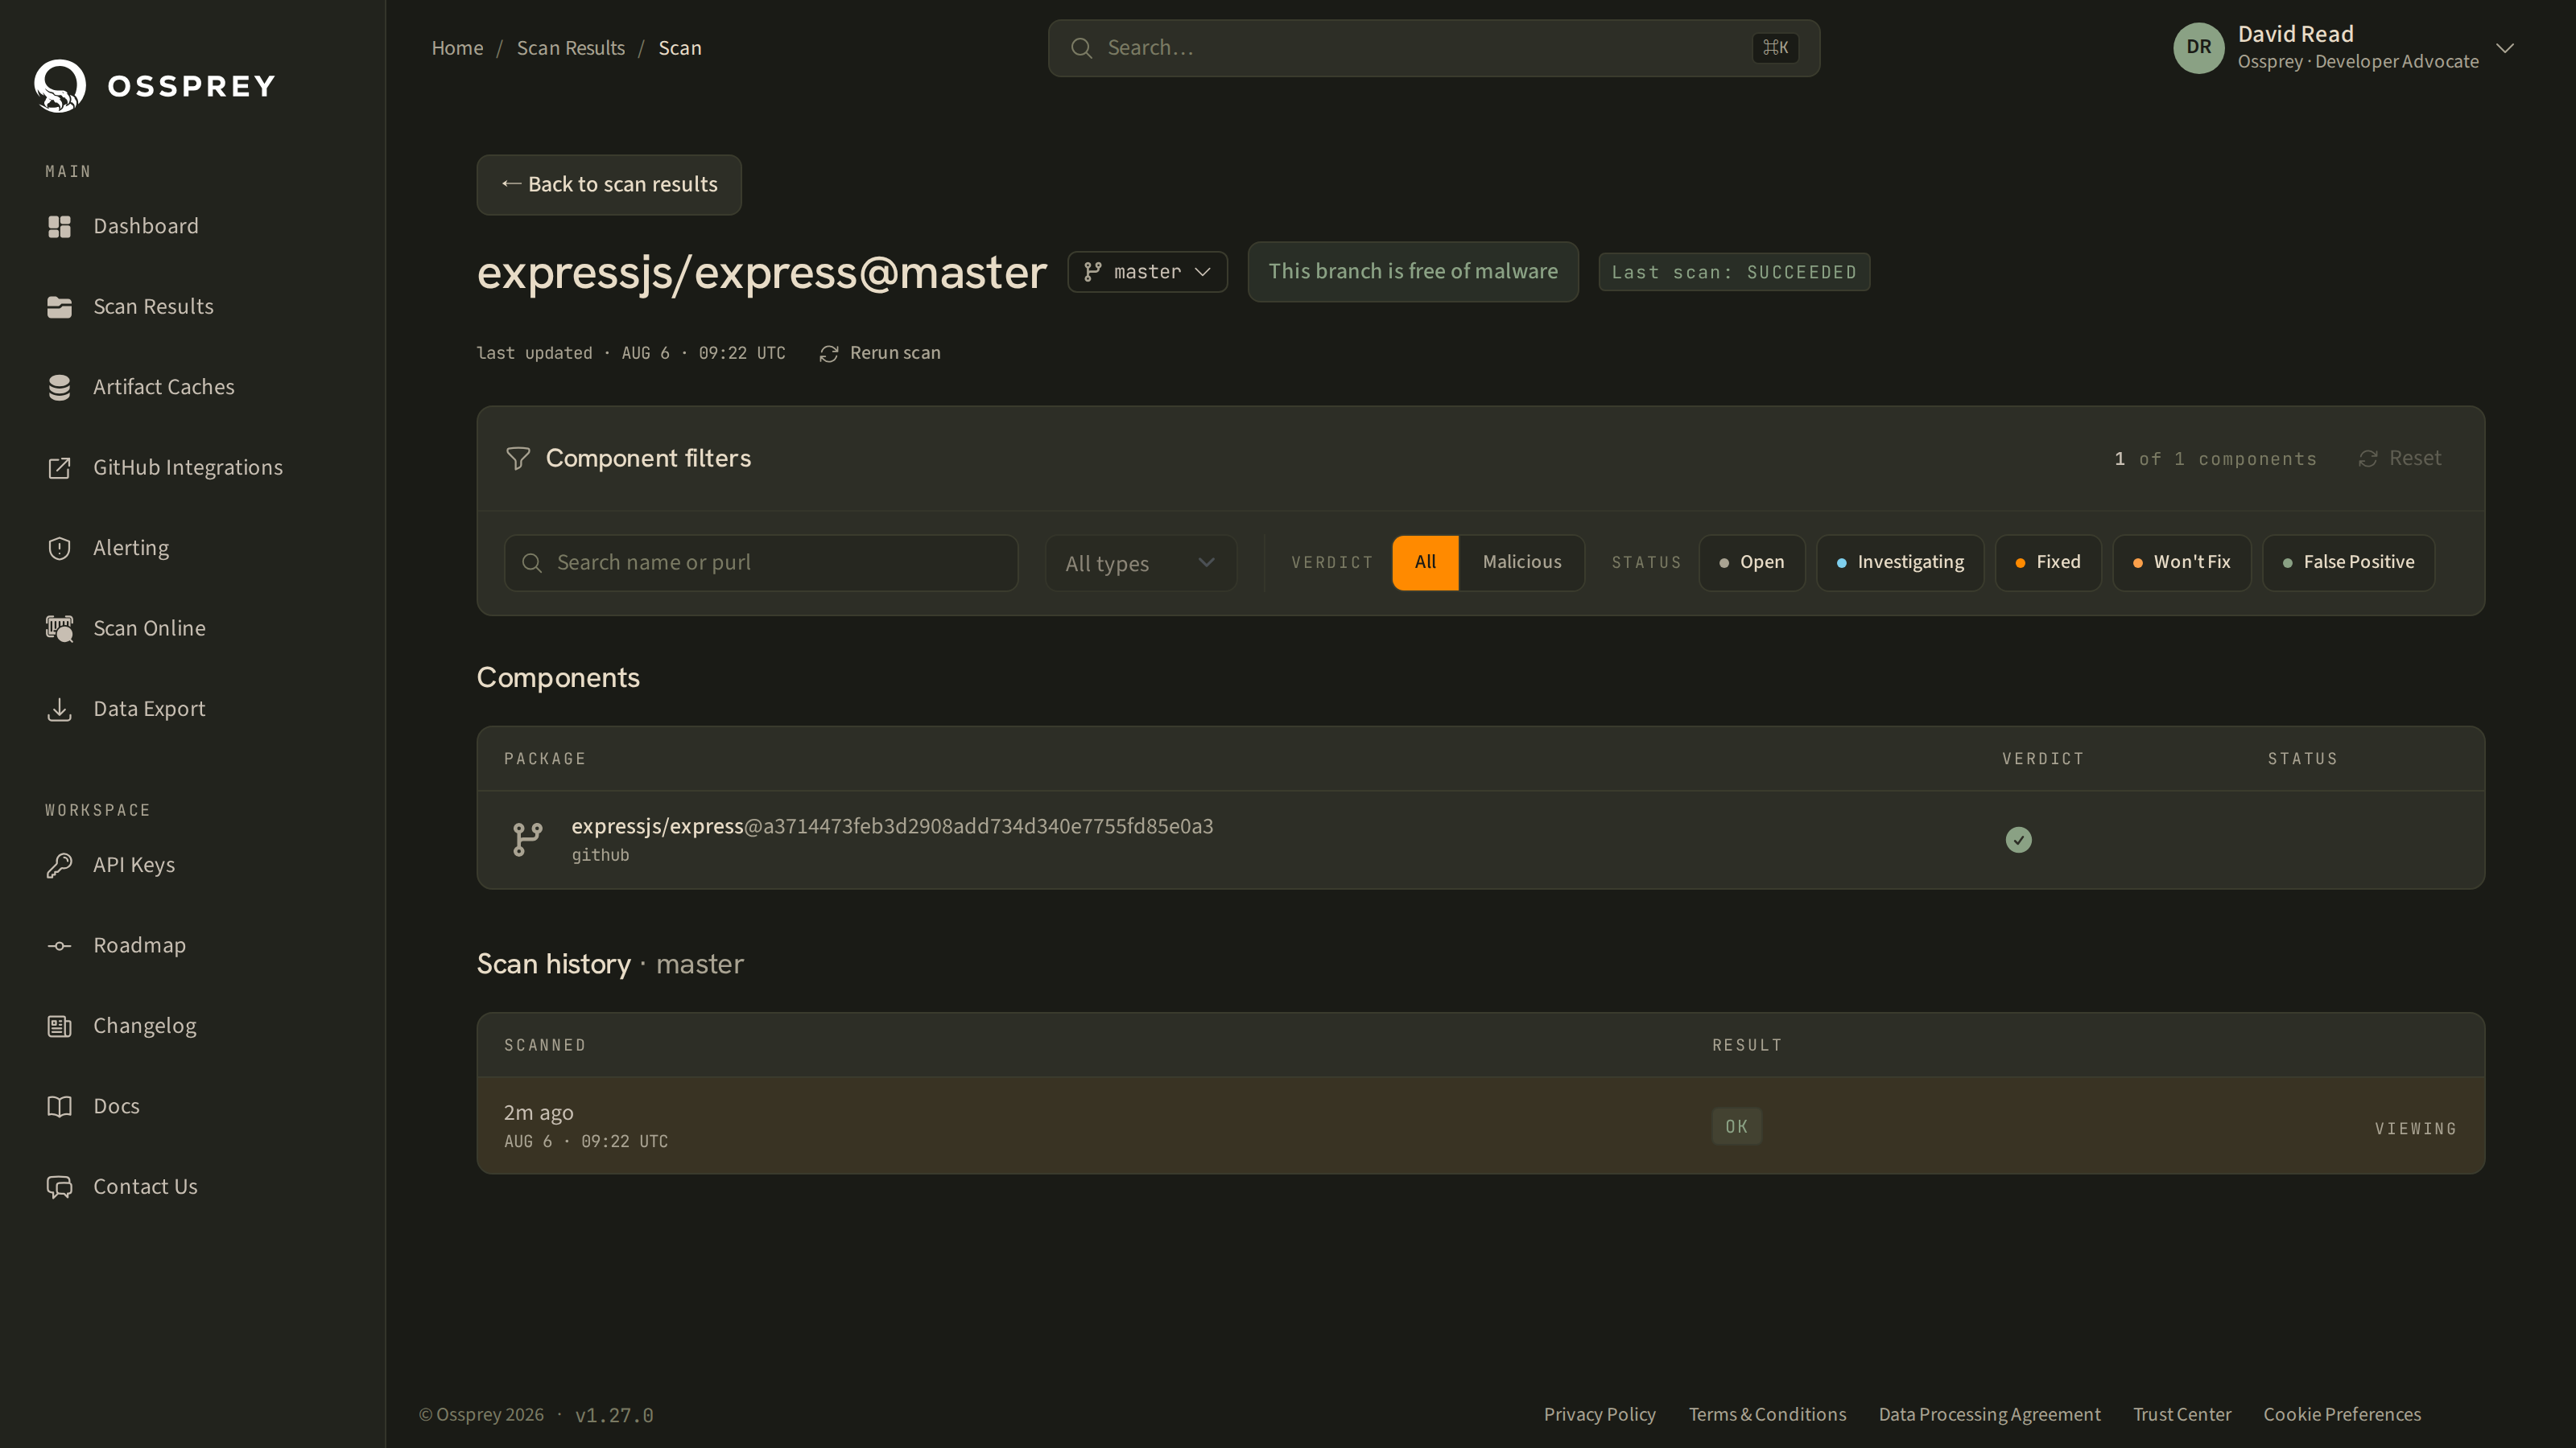Click the Last scan: SUCCEEDED badge
This screenshot has width=2576, height=1448.
pos(1733,272)
